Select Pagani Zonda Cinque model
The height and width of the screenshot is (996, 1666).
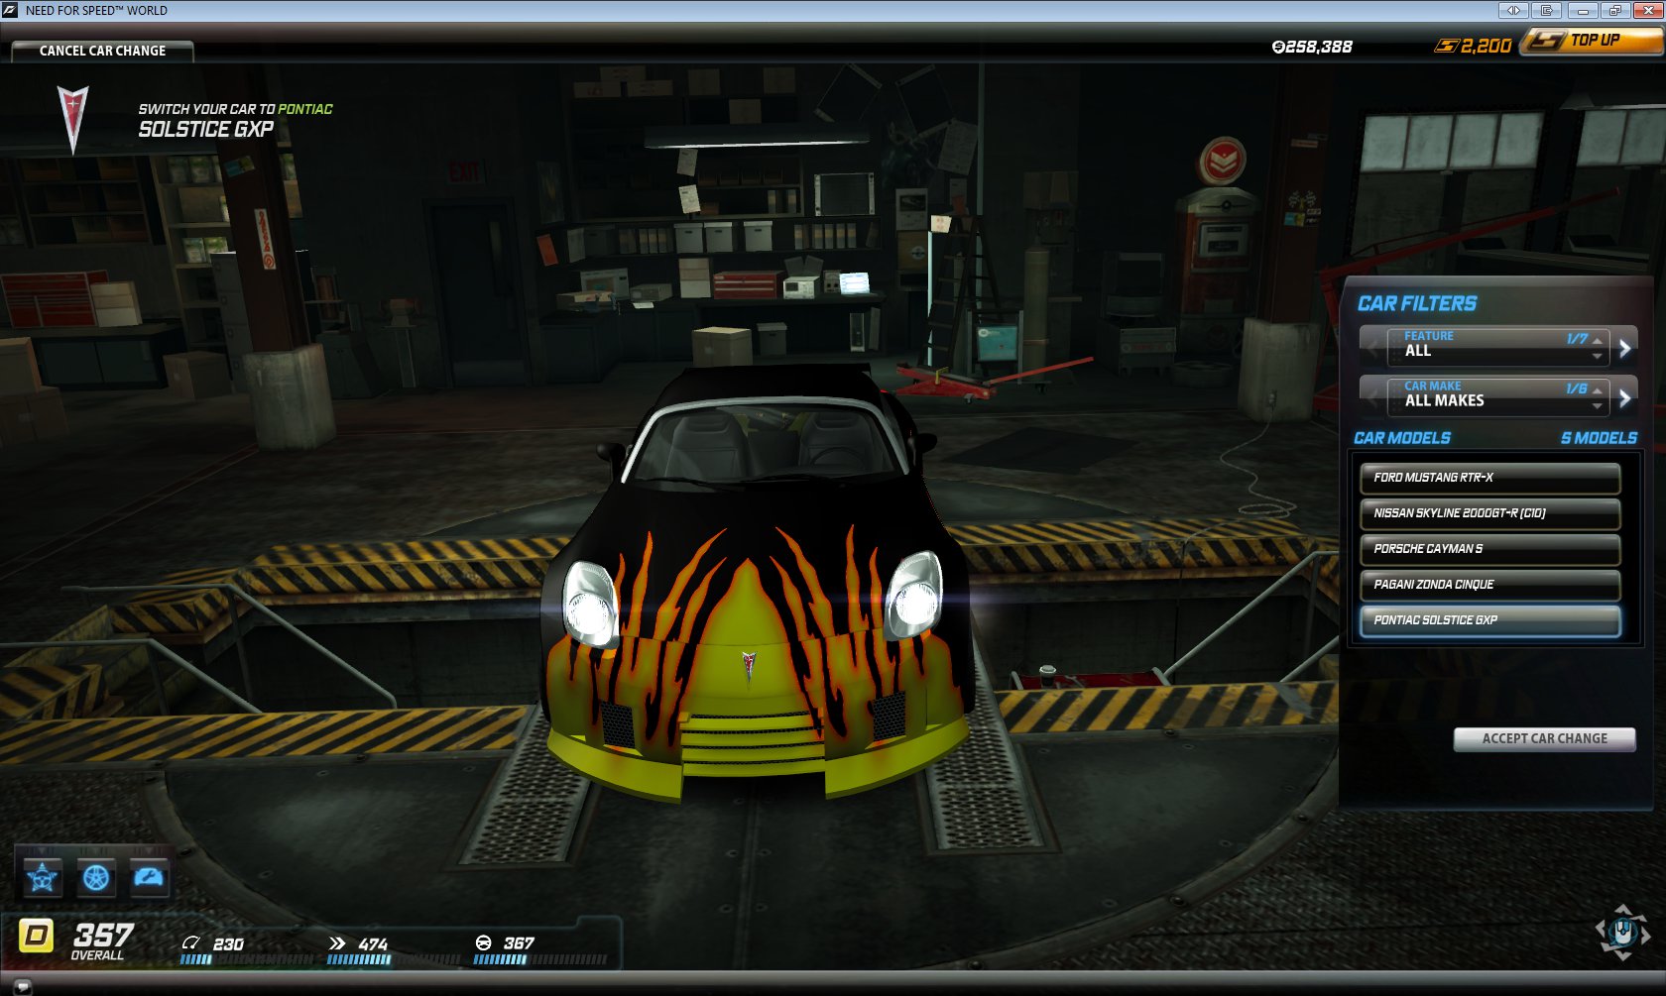point(1489,585)
